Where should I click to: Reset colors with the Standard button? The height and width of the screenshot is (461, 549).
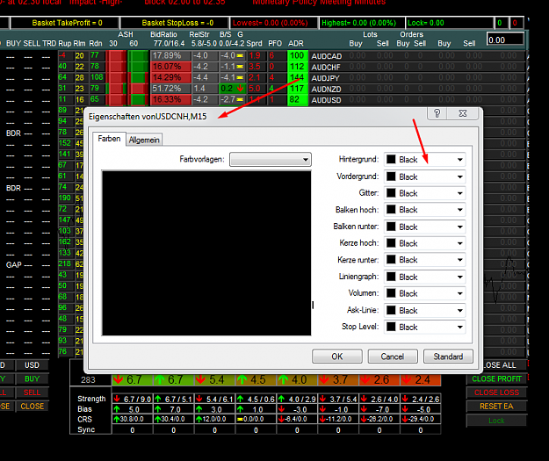[x=448, y=357]
